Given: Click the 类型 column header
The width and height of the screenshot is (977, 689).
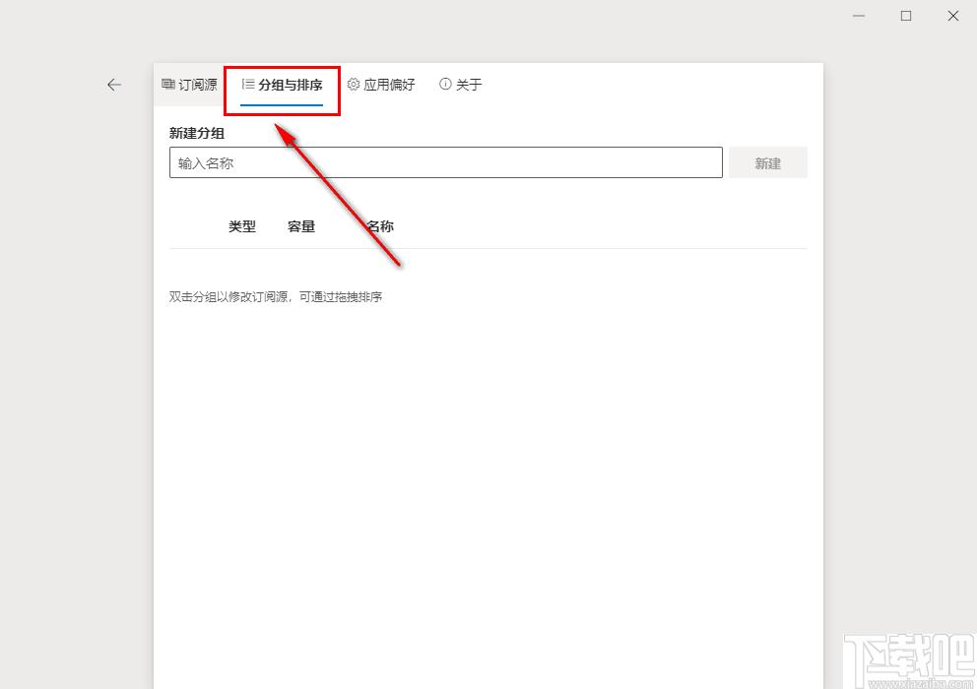Looking at the screenshot, I should click(241, 226).
